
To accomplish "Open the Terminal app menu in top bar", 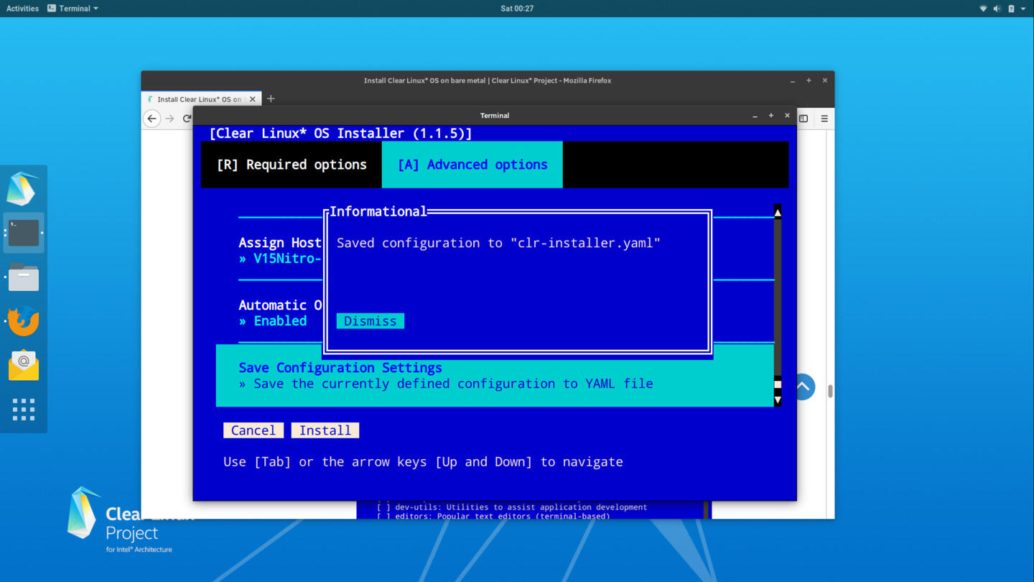I will 73,9.
